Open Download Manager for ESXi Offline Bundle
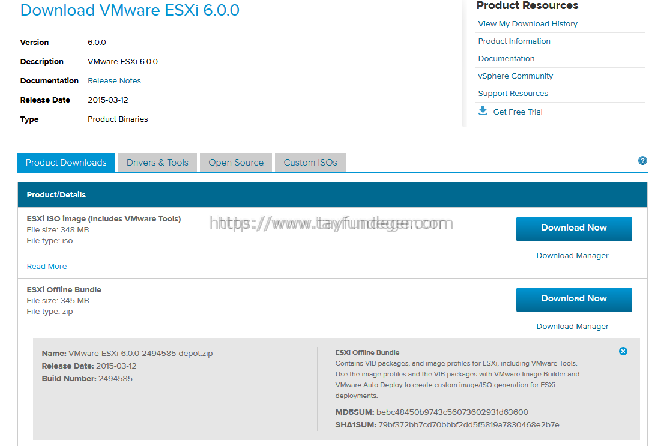The image size is (661, 446). pyautogui.click(x=572, y=327)
